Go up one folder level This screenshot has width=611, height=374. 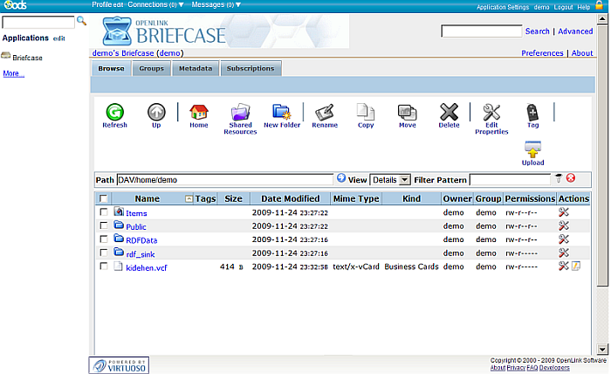(156, 113)
